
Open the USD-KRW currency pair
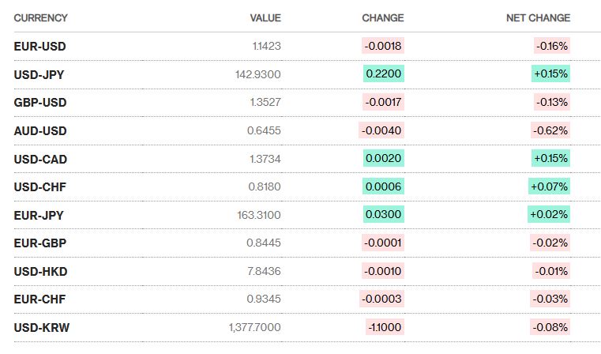tap(41, 327)
